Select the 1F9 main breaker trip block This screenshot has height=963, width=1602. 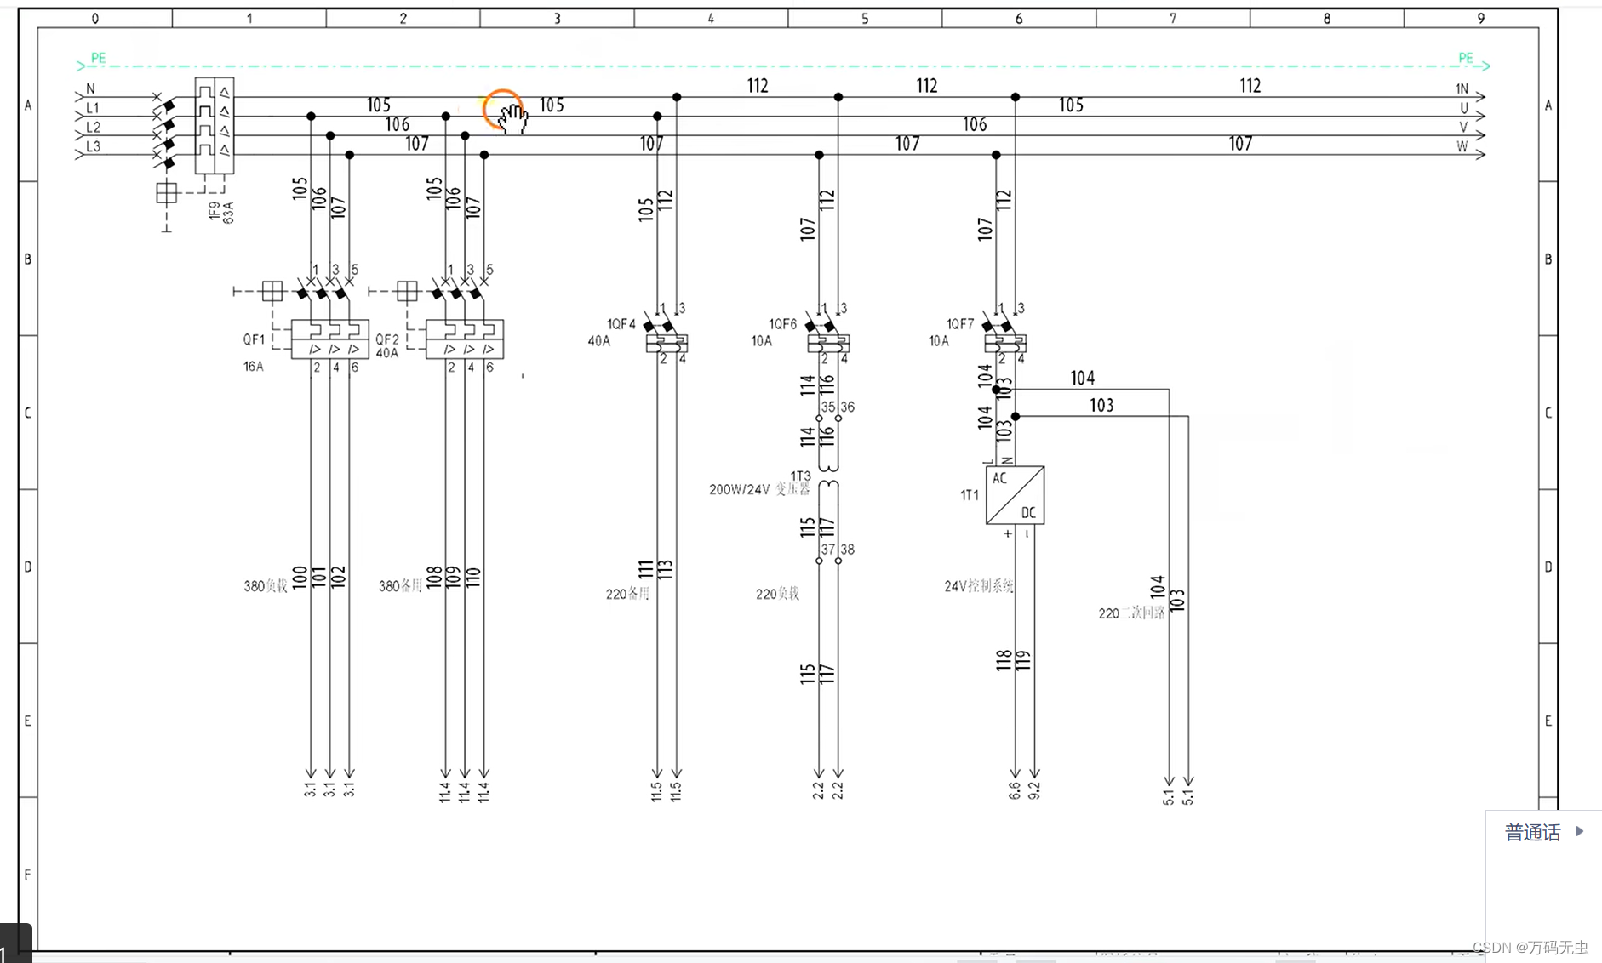(214, 126)
